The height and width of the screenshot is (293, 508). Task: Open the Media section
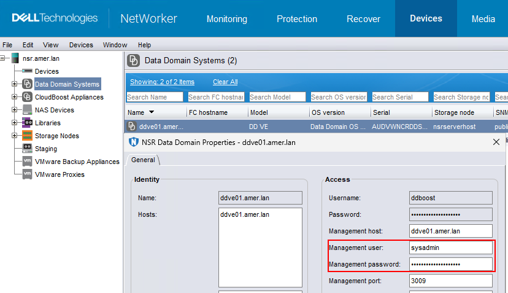(483, 19)
